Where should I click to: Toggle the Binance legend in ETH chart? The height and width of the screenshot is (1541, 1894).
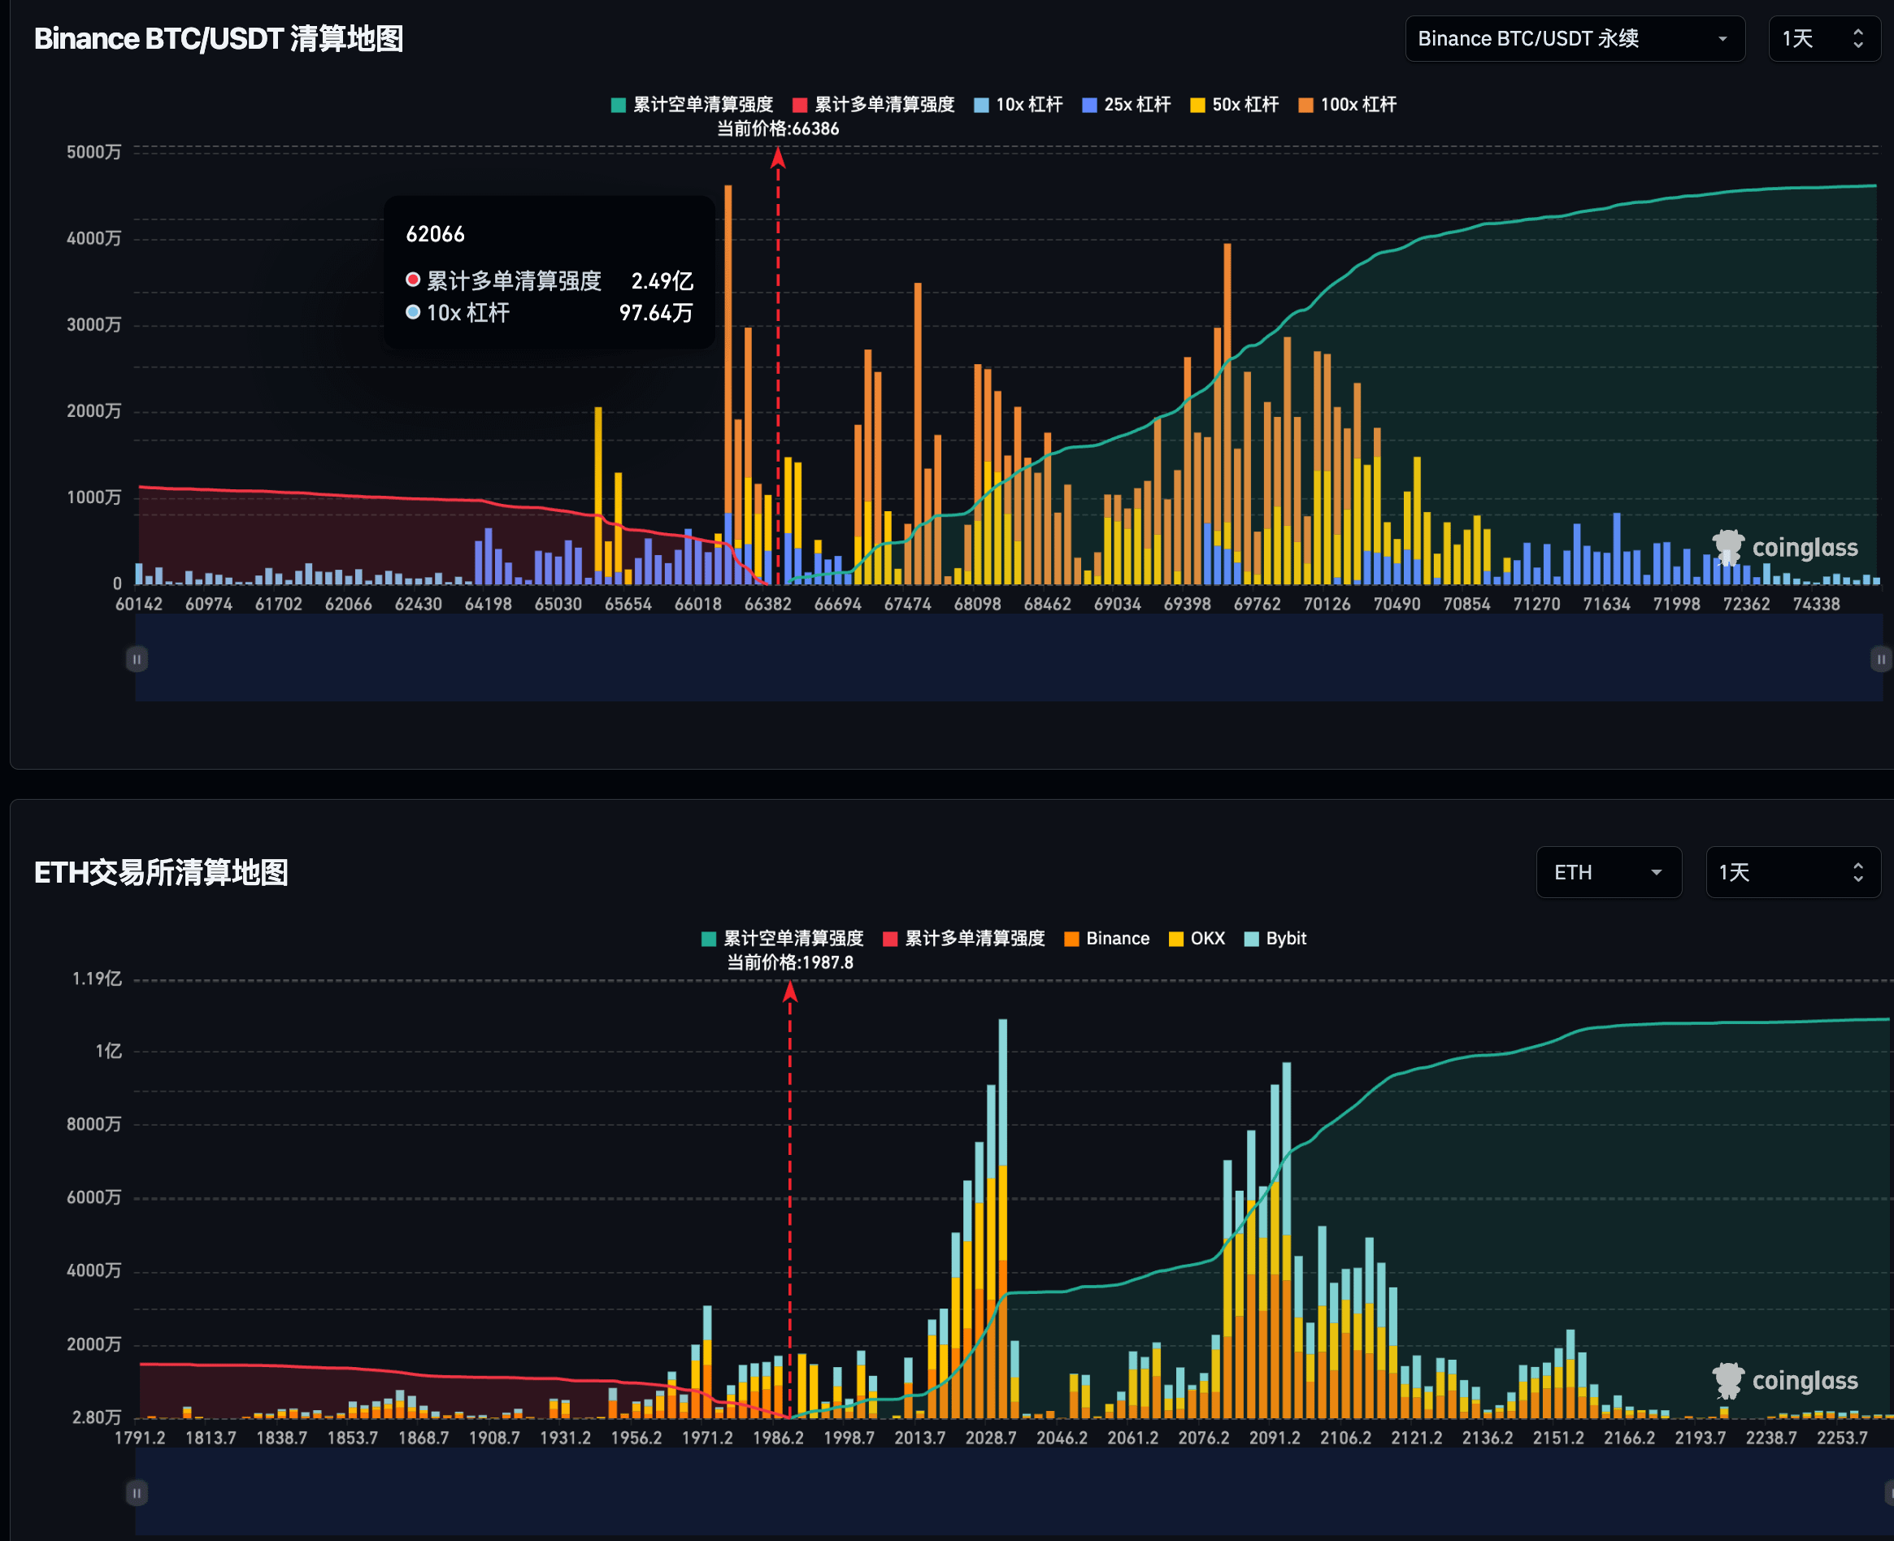pos(1107,940)
